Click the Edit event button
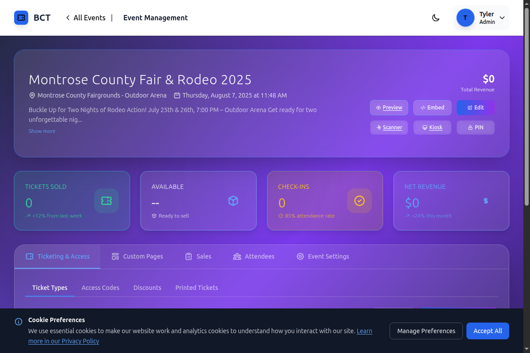 475,108
